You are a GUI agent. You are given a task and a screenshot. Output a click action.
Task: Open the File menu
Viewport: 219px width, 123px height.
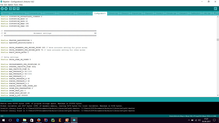[x=2, y=5]
